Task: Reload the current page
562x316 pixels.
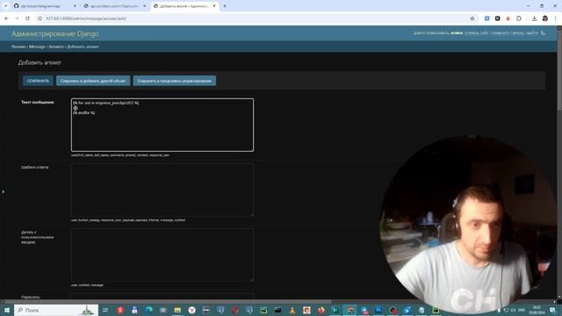Action: point(27,18)
